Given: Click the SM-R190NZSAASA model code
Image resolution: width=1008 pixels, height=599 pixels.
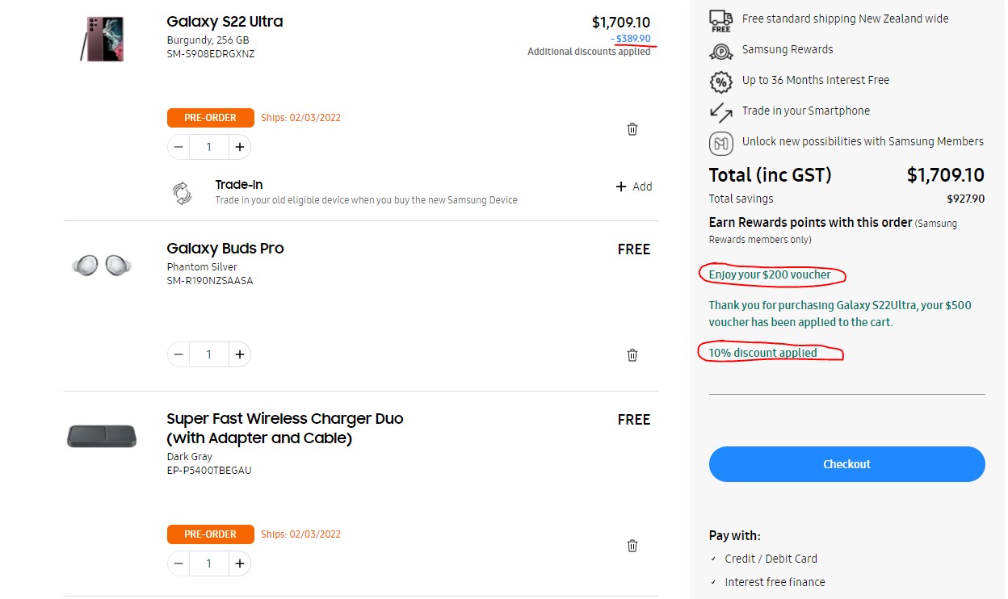Looking at the screenshot, I should coord(210,281).
